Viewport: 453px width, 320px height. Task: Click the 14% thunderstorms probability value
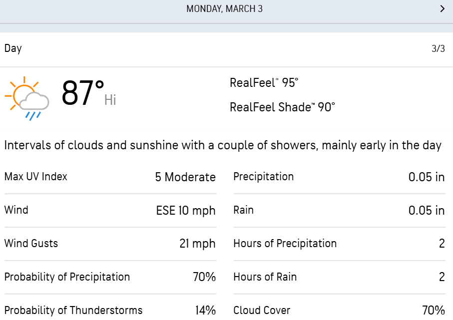[x=205, y=311]
